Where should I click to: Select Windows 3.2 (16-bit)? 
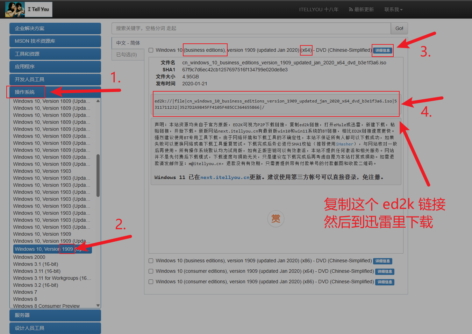click(36, 285)
